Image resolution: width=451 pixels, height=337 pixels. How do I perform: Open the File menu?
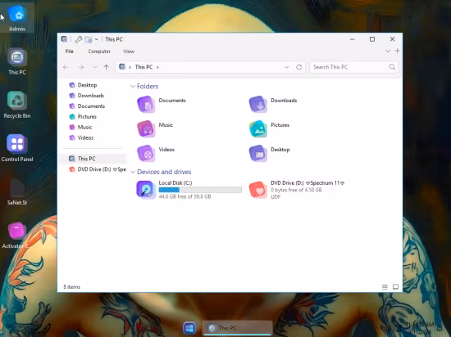(70, 52)
